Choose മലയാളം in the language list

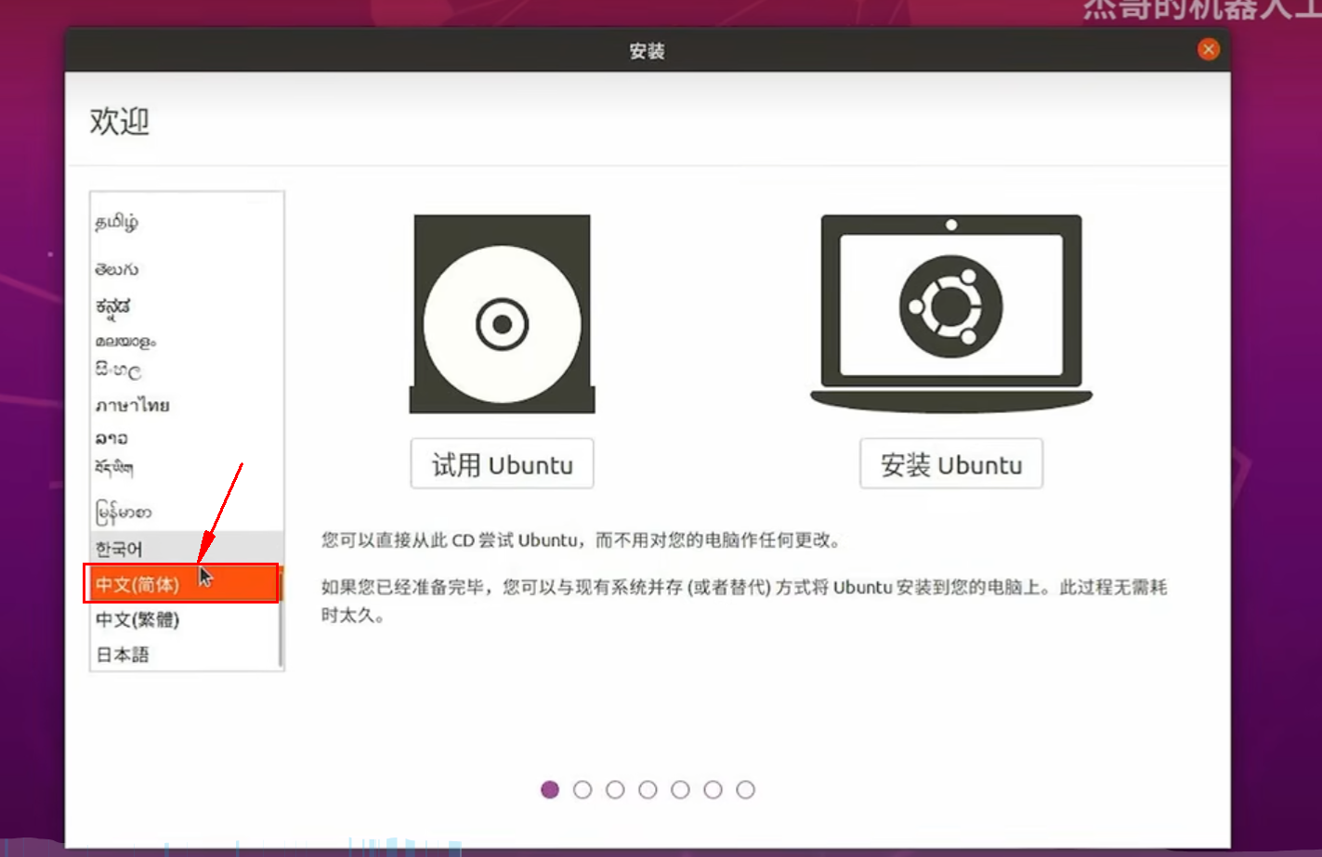pos(125,342)
